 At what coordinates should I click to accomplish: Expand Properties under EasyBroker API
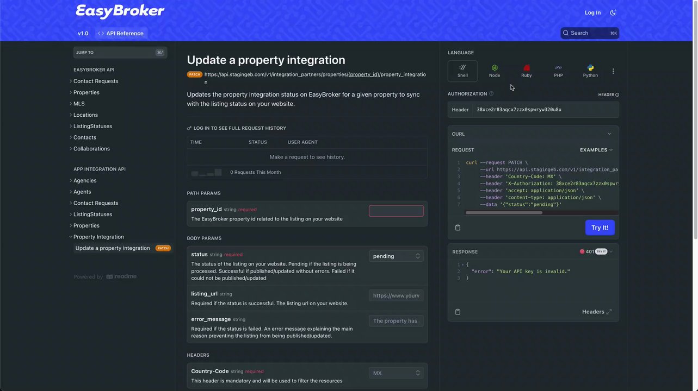coord(84,92)
